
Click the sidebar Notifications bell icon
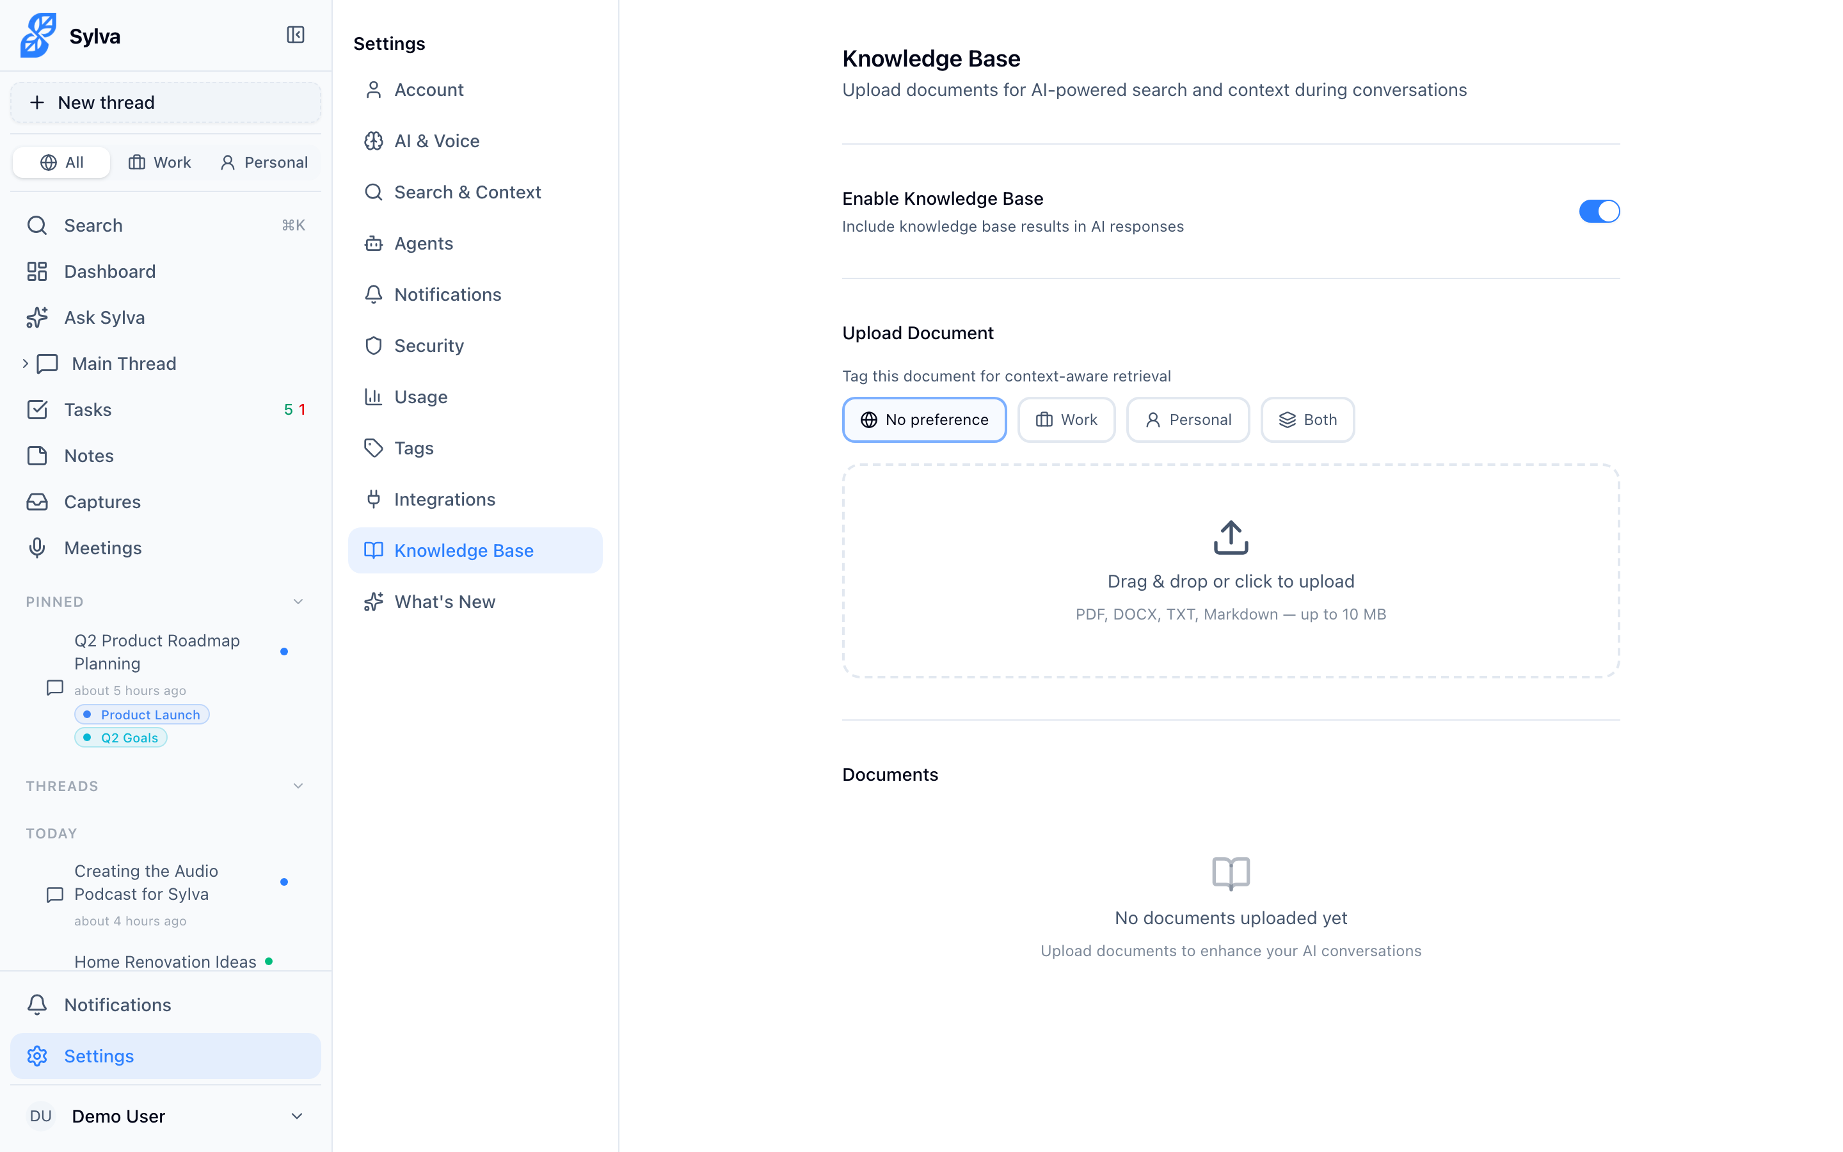pyautogui.click(x=37, y=1005)
